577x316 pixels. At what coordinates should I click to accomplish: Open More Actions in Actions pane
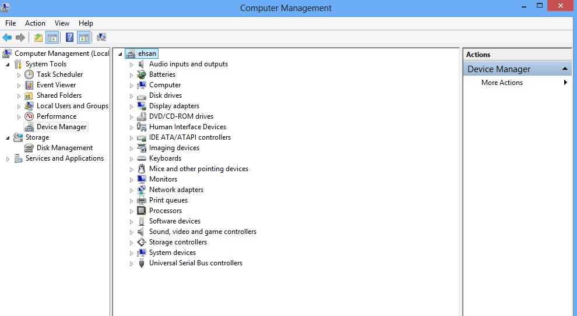[x=502, y=83]
